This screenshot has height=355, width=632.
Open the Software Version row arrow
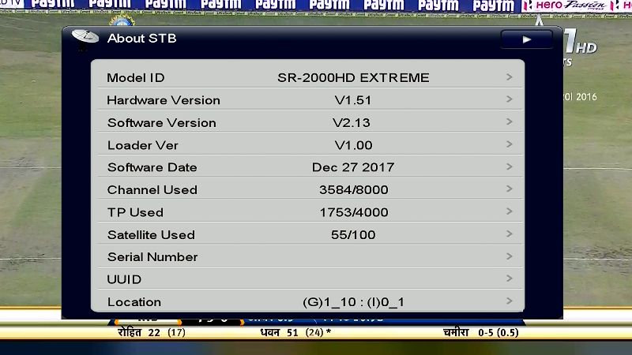pos(510,122)
